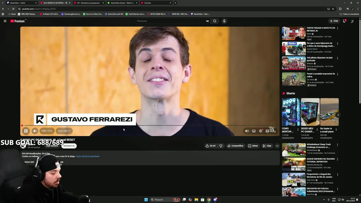The width and height of the screenshot is (361, 203).
Task: Open File Explorer from the taskbar
Action: click(x=196, y=200)
